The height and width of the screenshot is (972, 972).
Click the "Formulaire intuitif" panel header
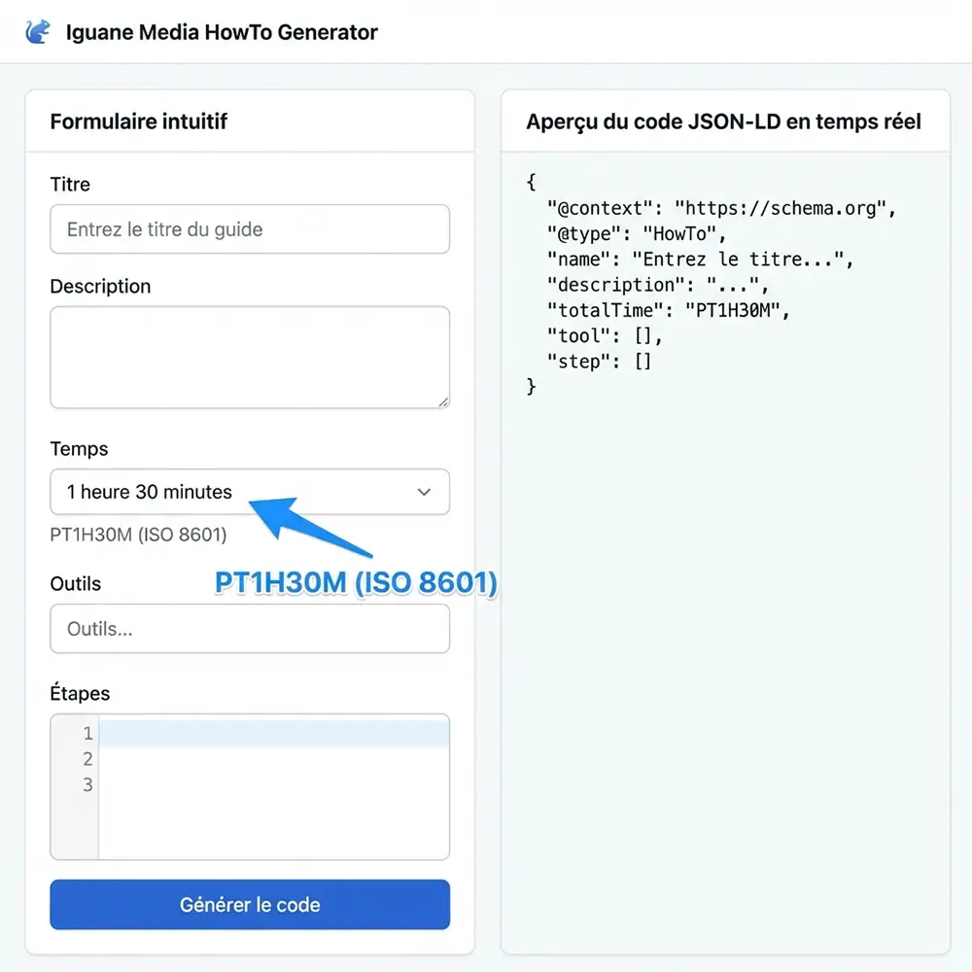[x=138, y=121]
